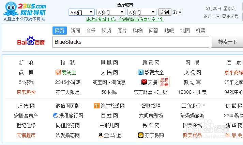Switch to the 地图 search tab
This screenshot has height=145, width=243.
pos(185,31)
